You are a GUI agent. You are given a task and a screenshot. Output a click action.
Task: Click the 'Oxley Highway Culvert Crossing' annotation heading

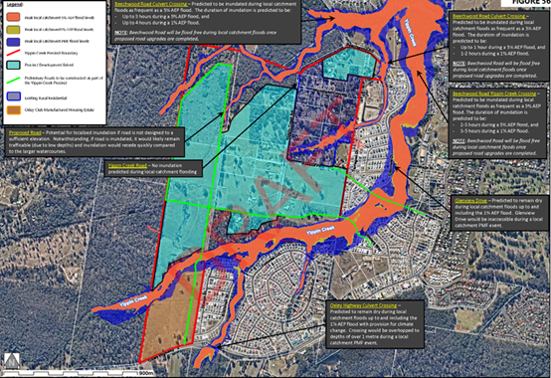(363, 305)
